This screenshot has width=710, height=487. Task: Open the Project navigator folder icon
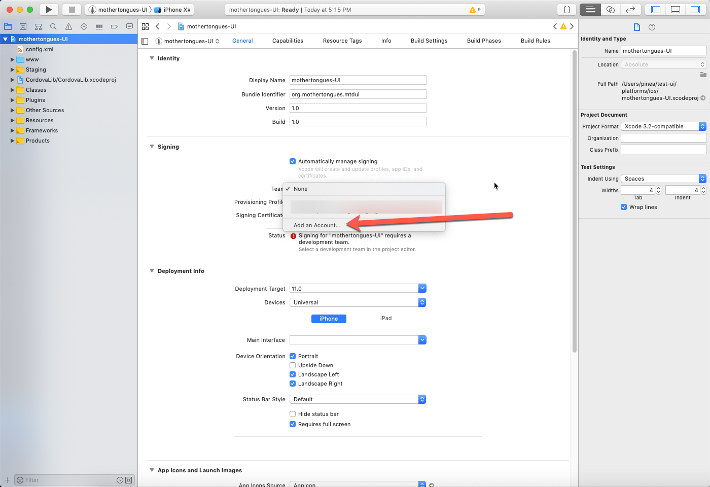pos(8,26)
